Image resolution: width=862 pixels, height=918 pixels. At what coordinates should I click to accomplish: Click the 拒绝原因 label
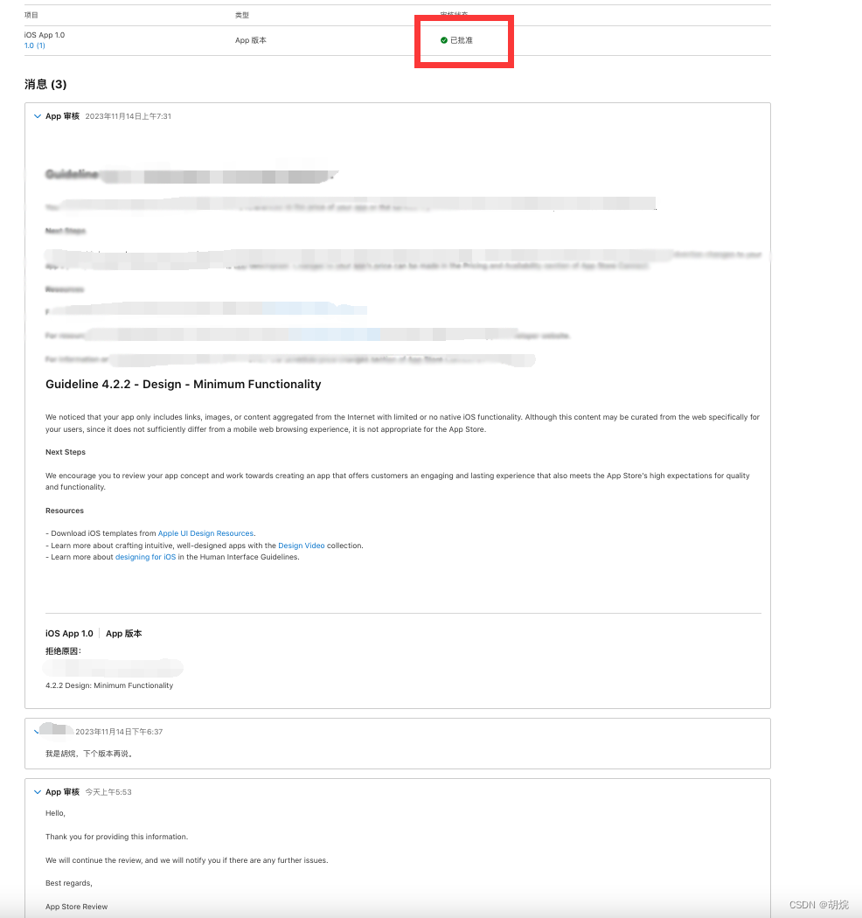(63, 651)
